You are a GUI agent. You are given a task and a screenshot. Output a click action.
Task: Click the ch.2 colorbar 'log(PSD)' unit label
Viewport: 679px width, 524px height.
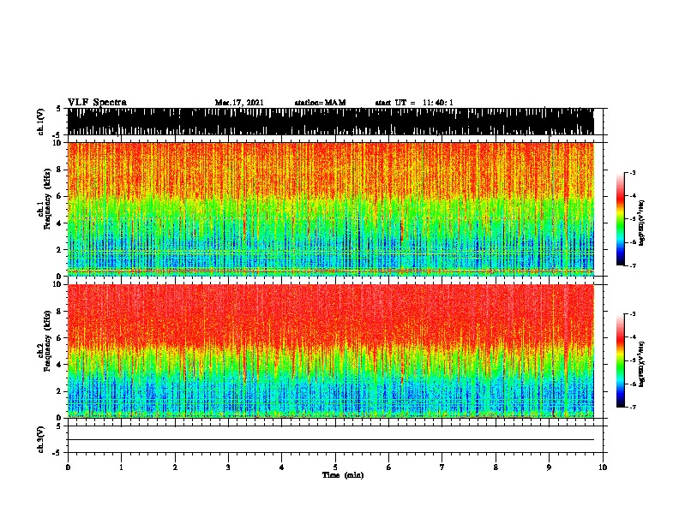[641, 364]
